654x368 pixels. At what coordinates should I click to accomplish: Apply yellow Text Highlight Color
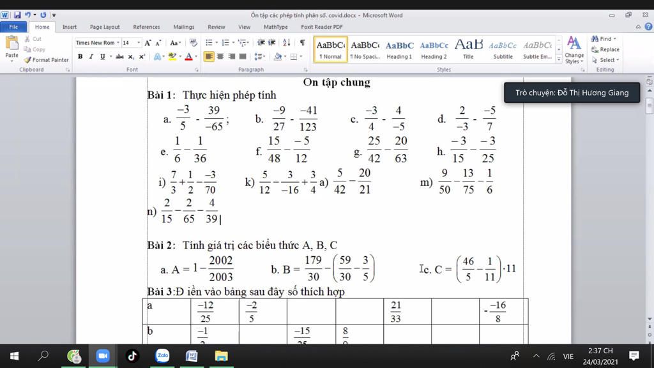point(172,56)
